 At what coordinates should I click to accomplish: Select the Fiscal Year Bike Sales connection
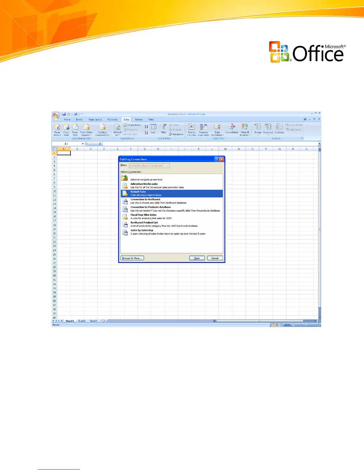(172, 217)
